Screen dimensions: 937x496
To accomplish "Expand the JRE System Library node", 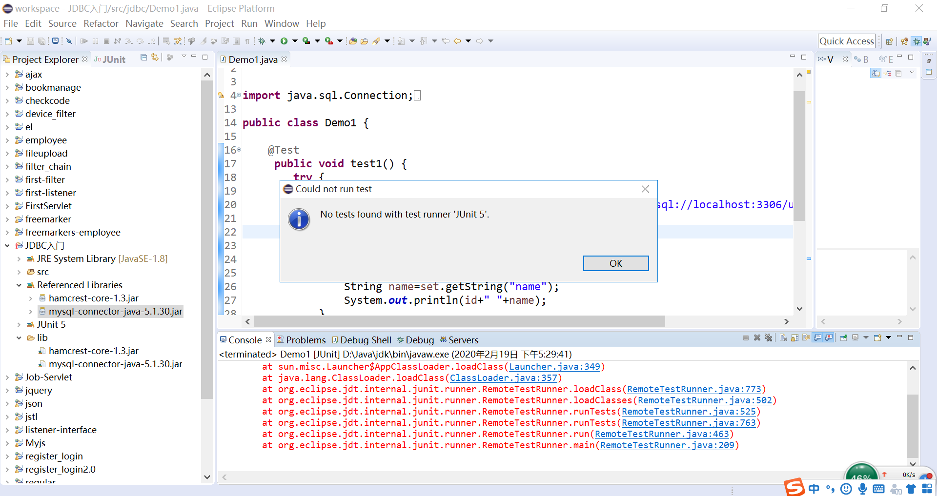I will pyautogui.click(x=19, y=259).
